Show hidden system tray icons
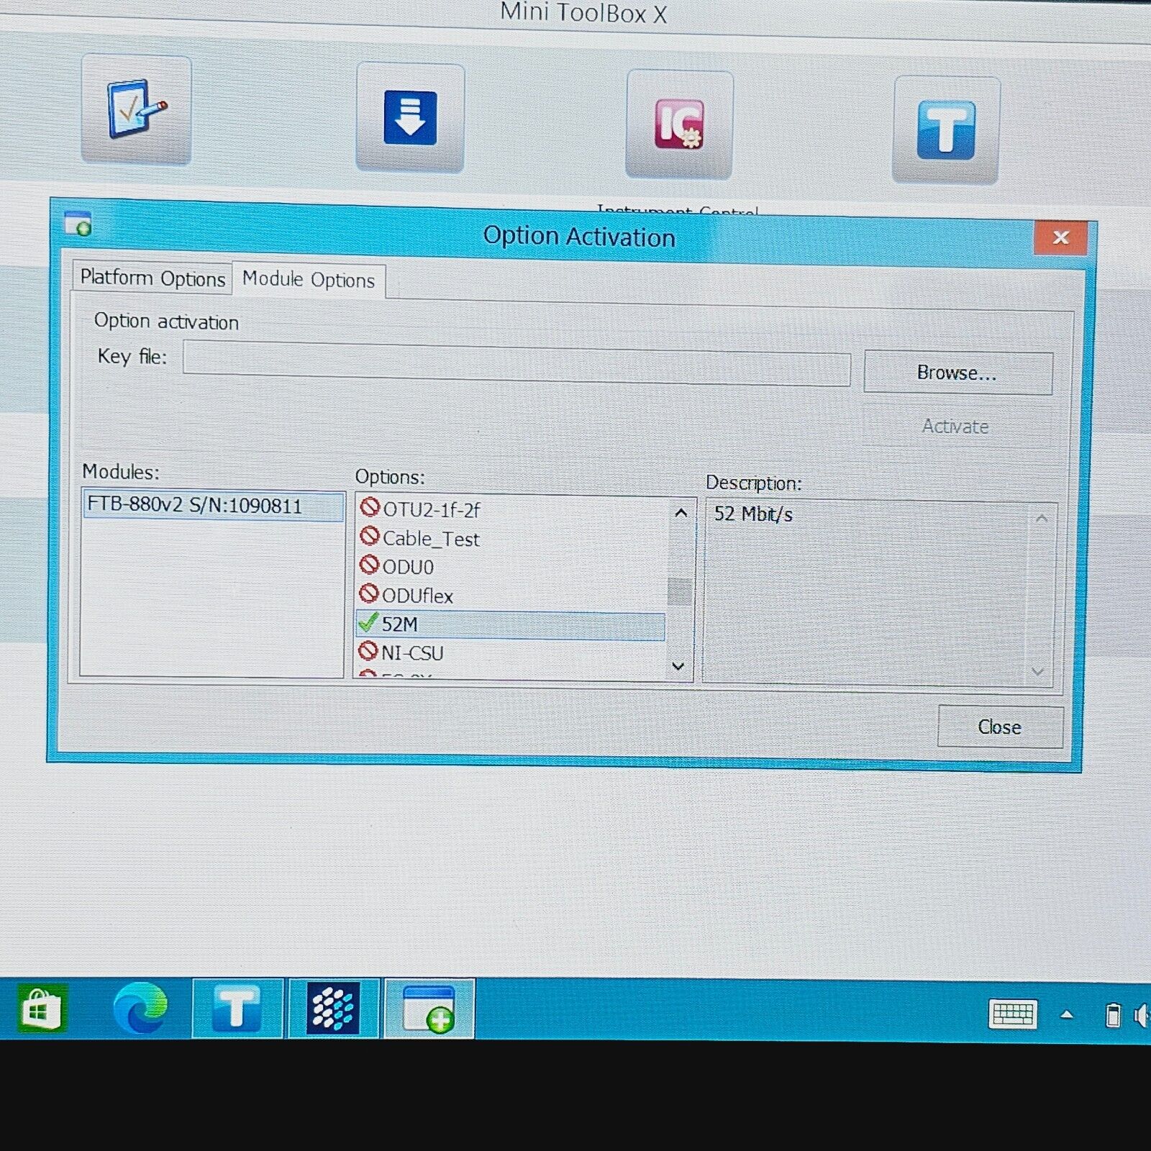The height and width of the screenshot is (1151, 1151). coord(1067,1014)
